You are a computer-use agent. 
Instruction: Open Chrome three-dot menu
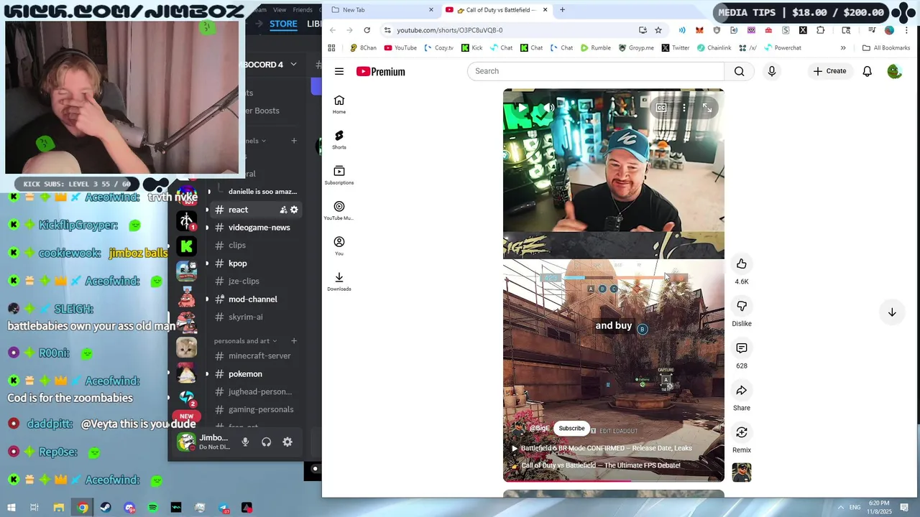click(908, 30)
